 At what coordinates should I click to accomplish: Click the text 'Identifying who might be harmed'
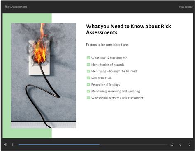coord(114,71)
